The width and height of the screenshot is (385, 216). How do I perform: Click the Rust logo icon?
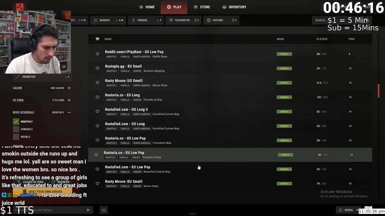(x=20, y=7)
